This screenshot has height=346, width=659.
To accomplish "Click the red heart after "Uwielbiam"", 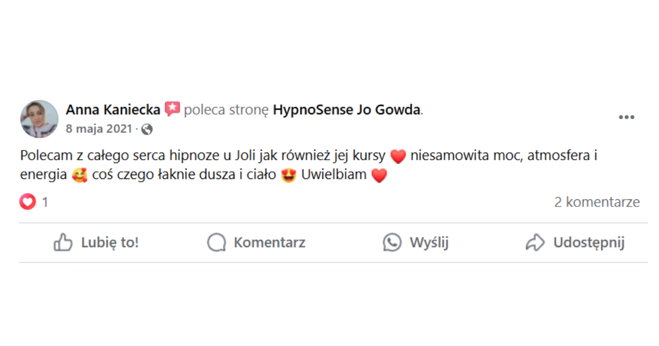I will point(379,176).
